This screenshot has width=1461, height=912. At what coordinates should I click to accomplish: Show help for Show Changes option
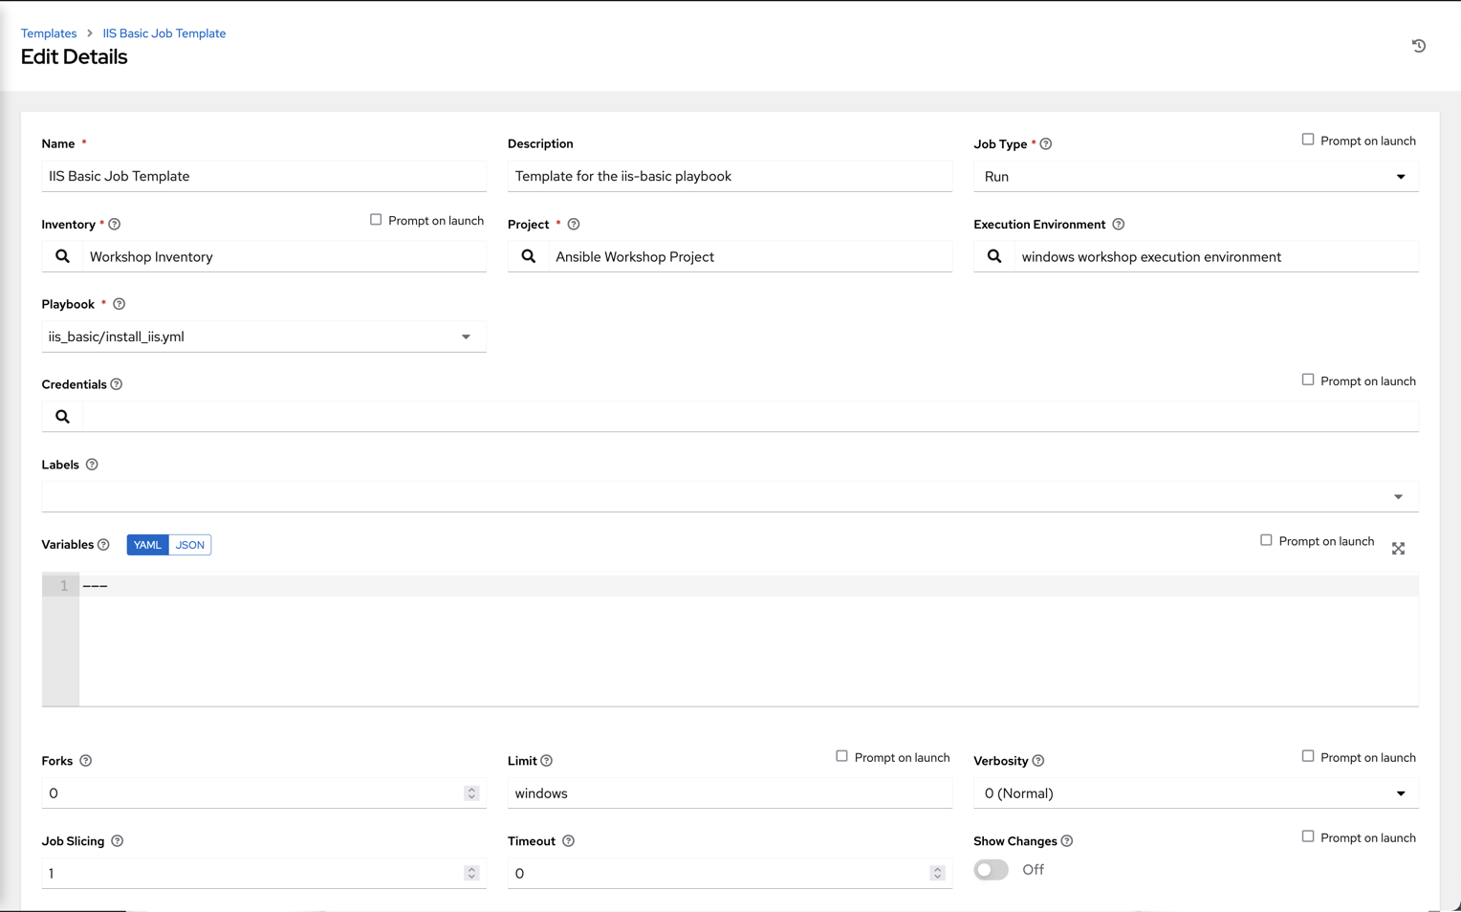1067,841
